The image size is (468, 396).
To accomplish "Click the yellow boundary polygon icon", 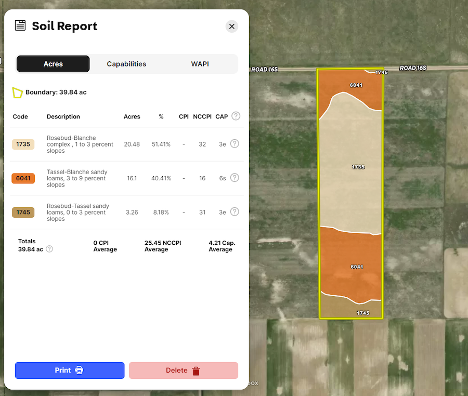I will pos(18,93).
